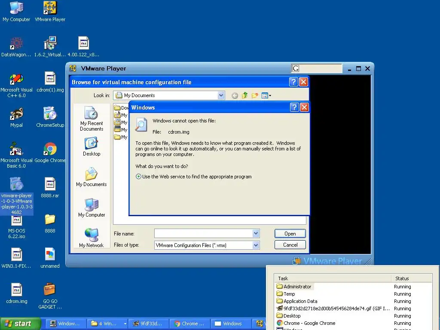440x330 pixels.
Task: Create a new folder
Action: point(255,95)
